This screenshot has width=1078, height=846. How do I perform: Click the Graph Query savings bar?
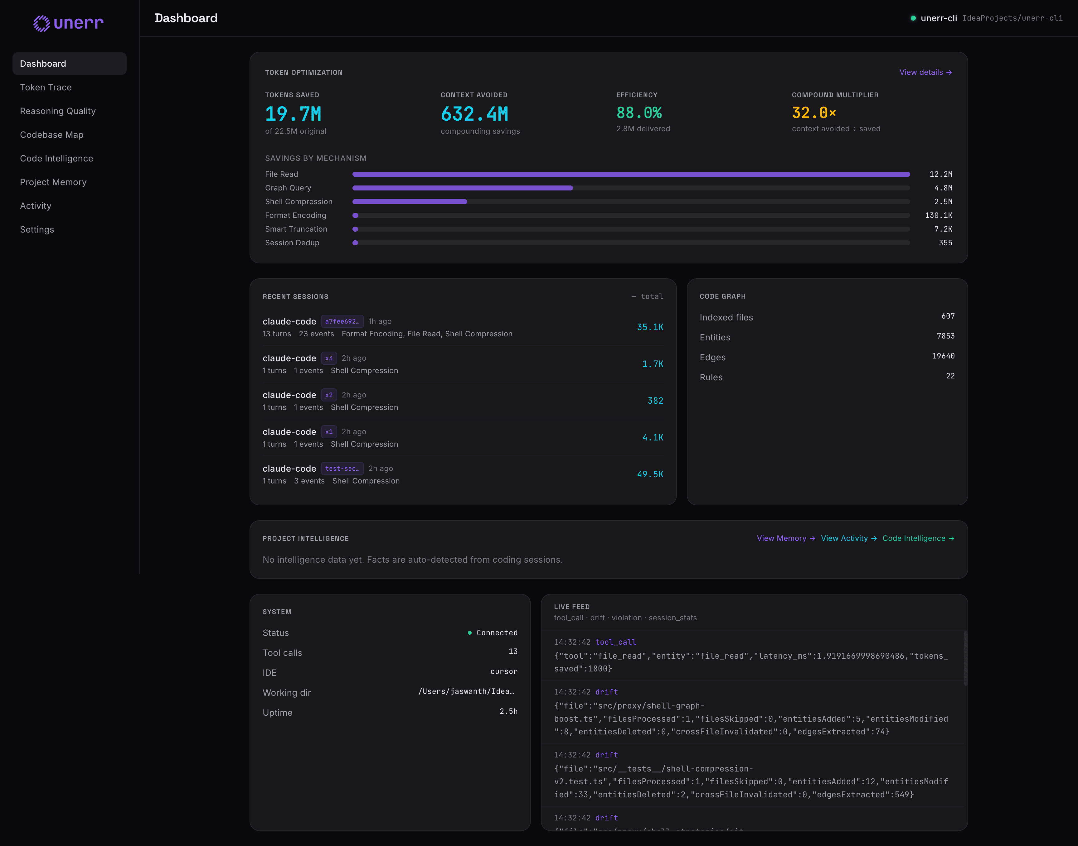[631, 188]
